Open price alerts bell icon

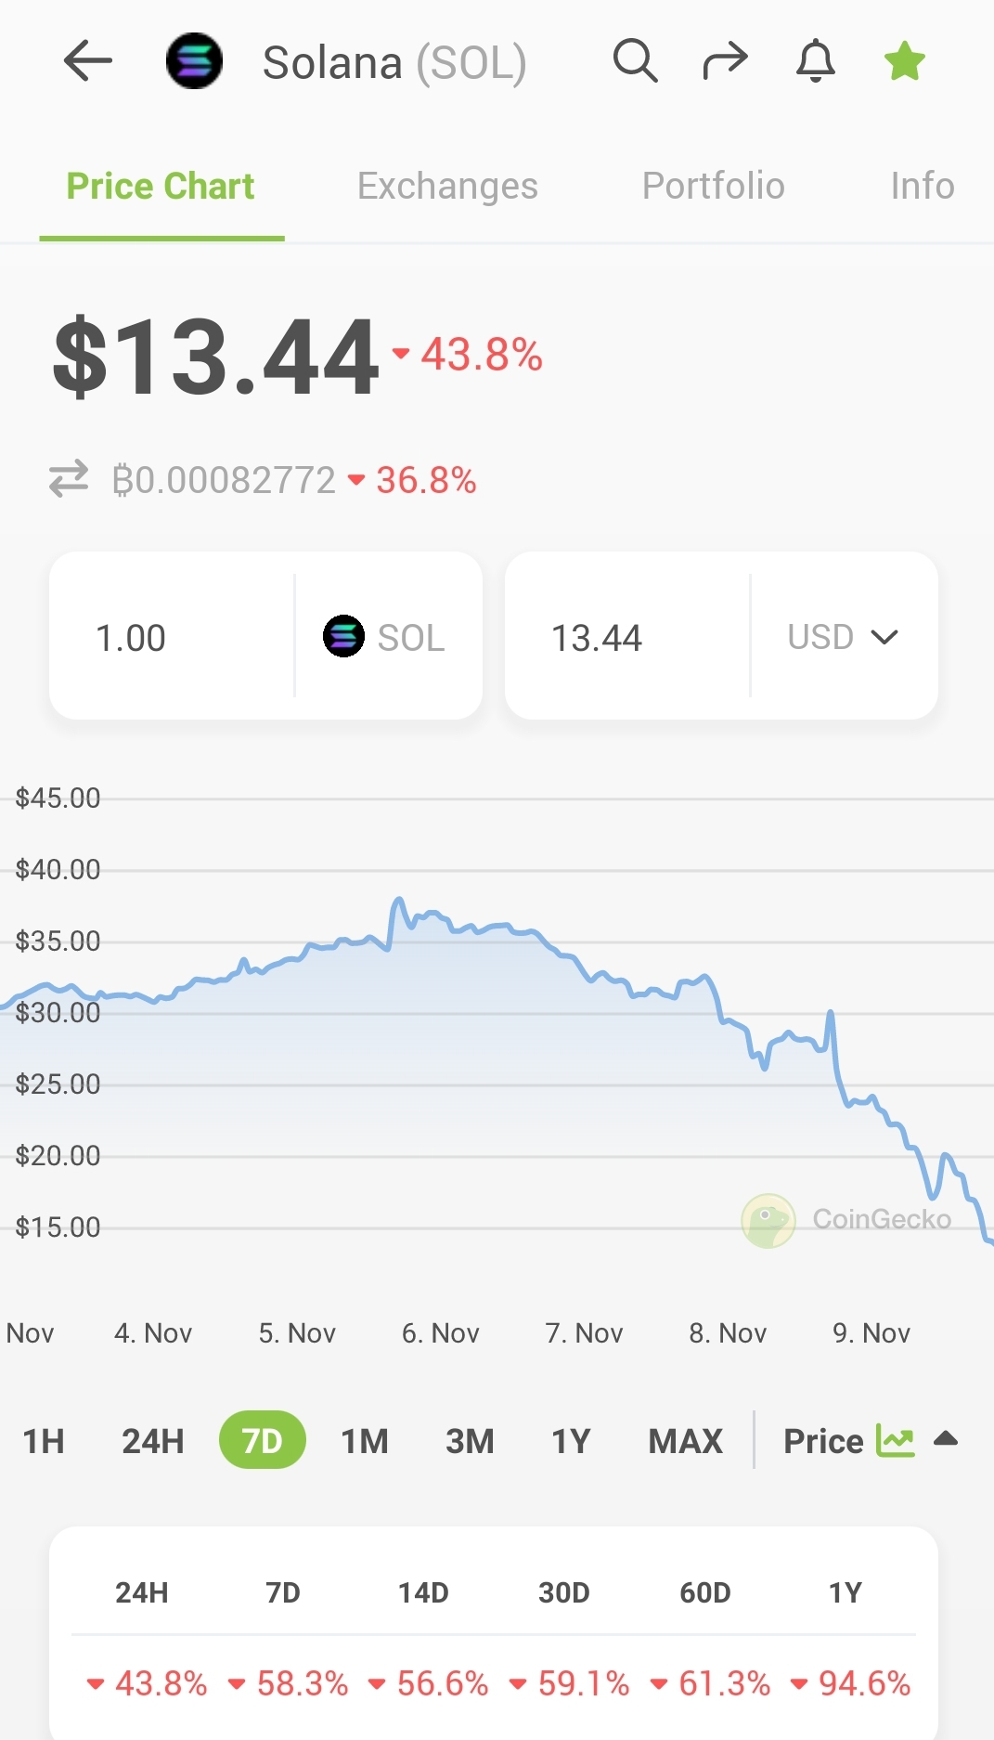click(816, 62)
